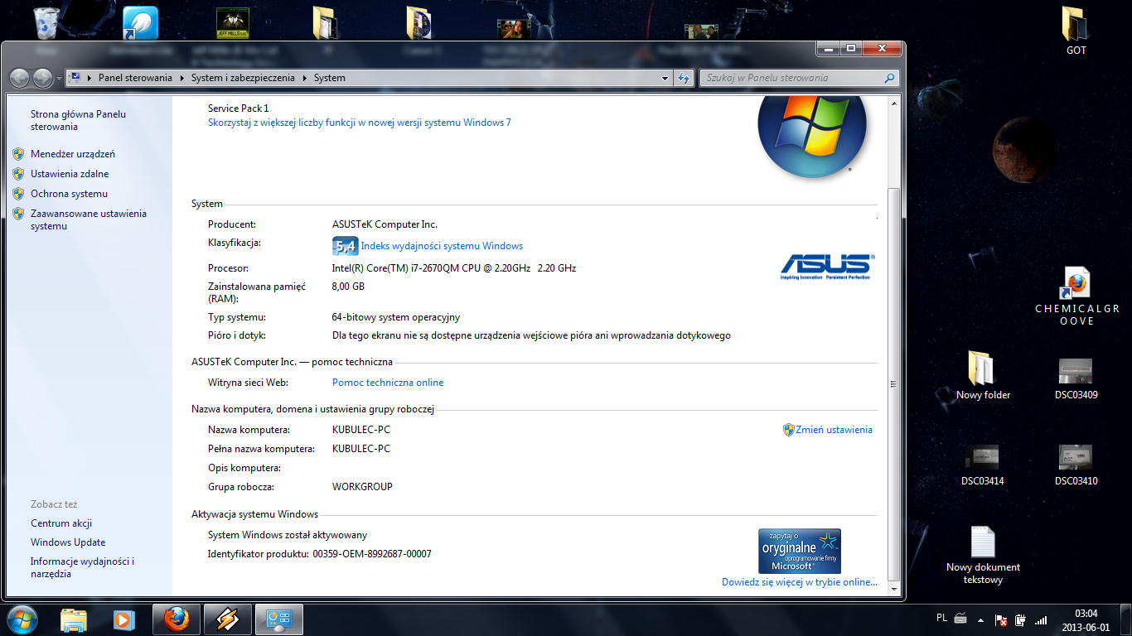
Task: Open Informacje wydajności i narzędzia
Action: [x=82, y=567]
